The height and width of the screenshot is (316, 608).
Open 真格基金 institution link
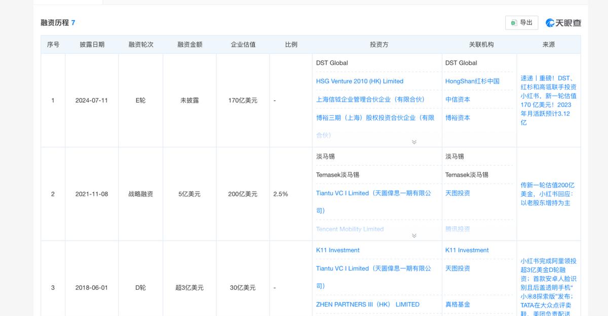(x=458, y=304)
